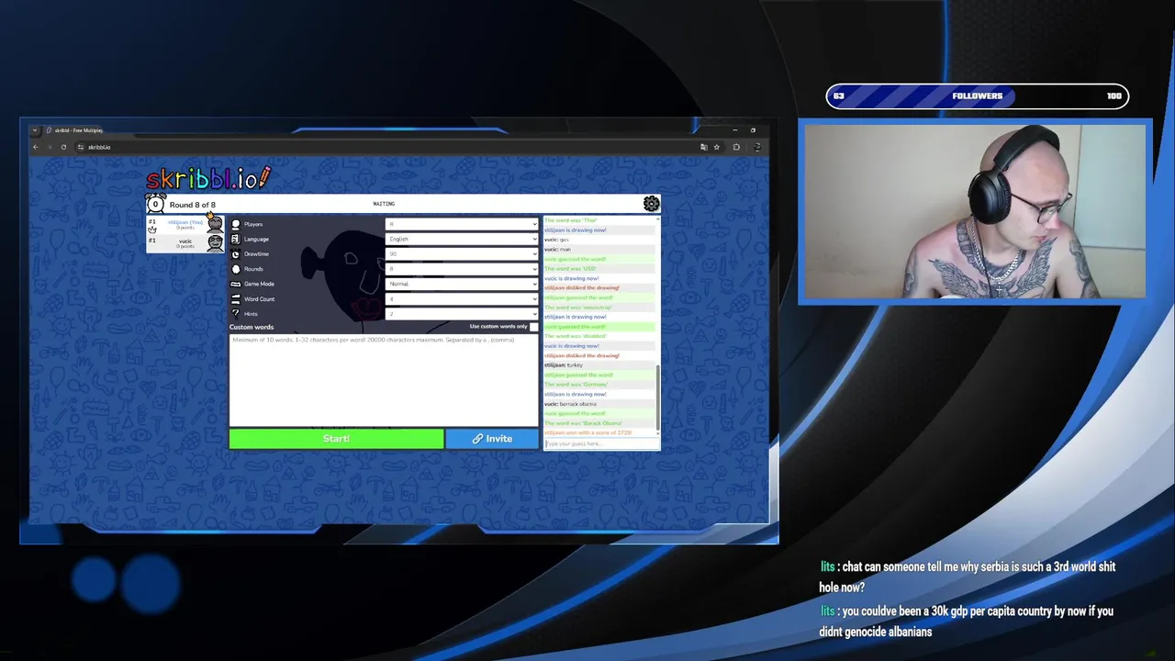Click the 'WAITING' status text

(384, 204)
